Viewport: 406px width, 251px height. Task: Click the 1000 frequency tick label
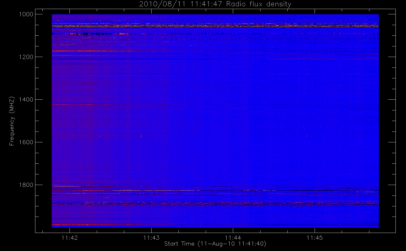click(26, 14)
